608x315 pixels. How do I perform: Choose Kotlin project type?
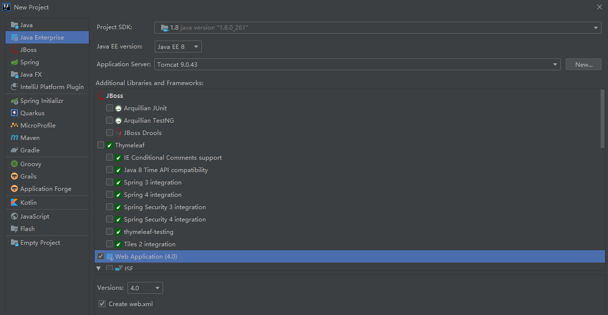coord(47,202)
